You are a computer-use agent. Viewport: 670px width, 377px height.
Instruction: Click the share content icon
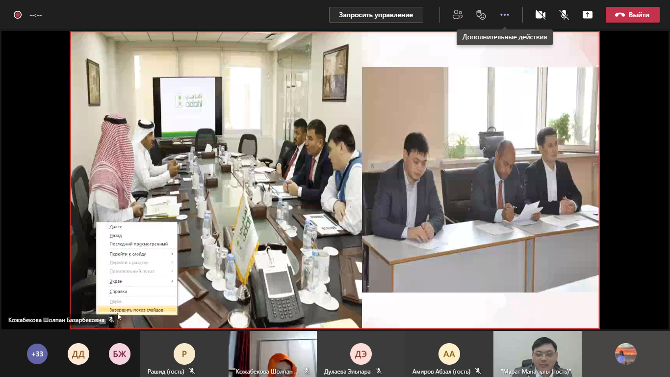pos(588,15)
